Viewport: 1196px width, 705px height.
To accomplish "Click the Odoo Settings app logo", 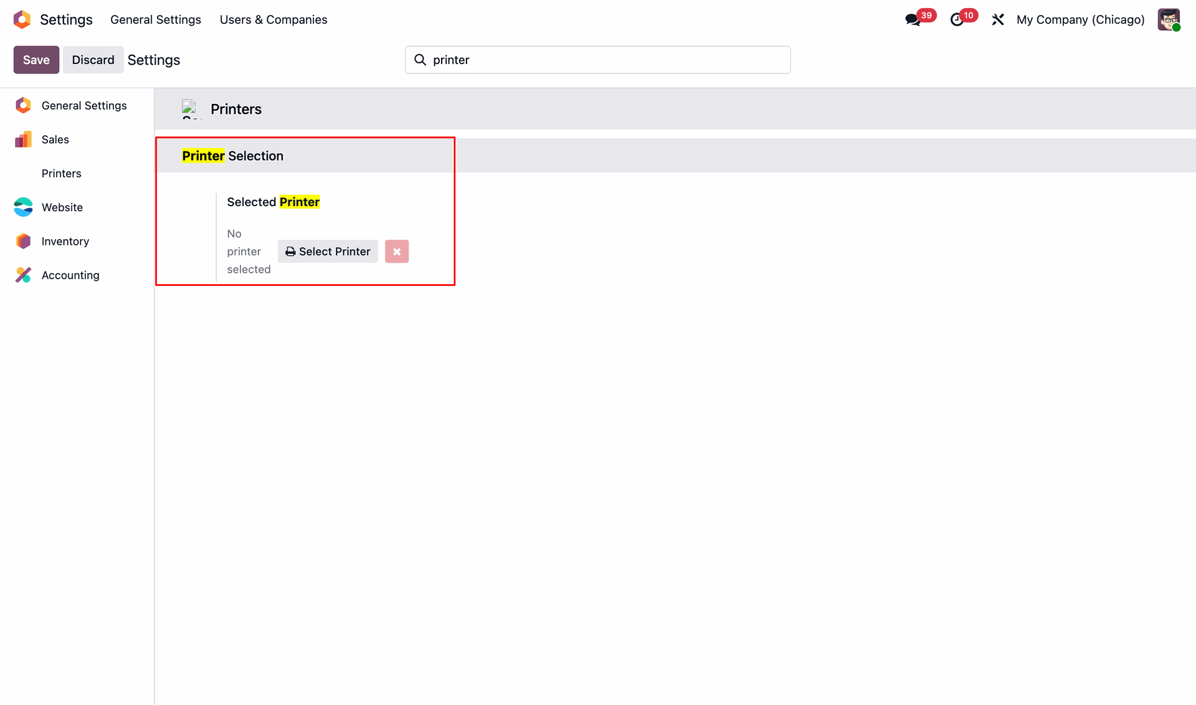I will (22, 19).
